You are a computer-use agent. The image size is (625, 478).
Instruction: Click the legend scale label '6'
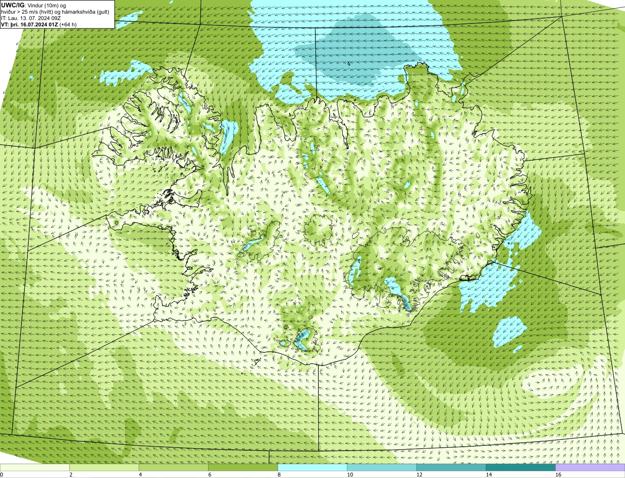pyautogui.click(x=209, y=475)
